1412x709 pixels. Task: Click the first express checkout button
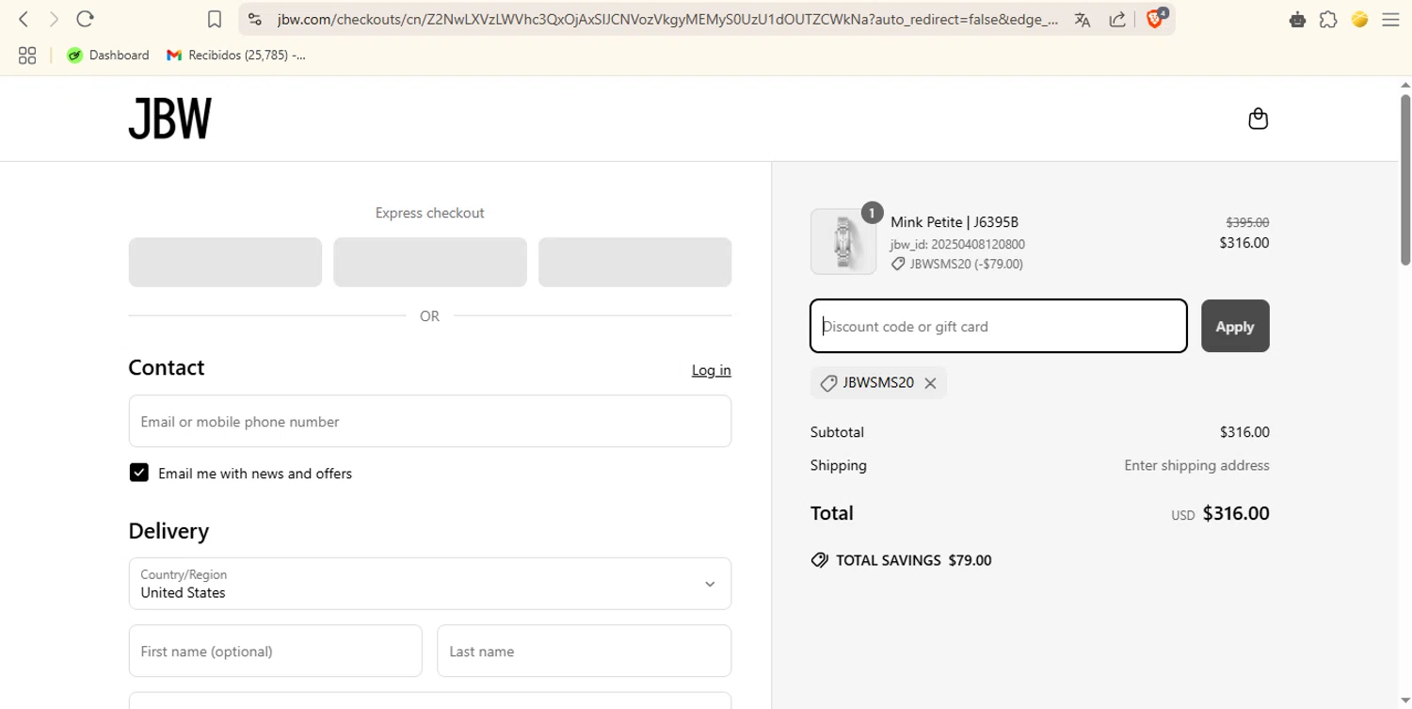[x=225, y=262]
